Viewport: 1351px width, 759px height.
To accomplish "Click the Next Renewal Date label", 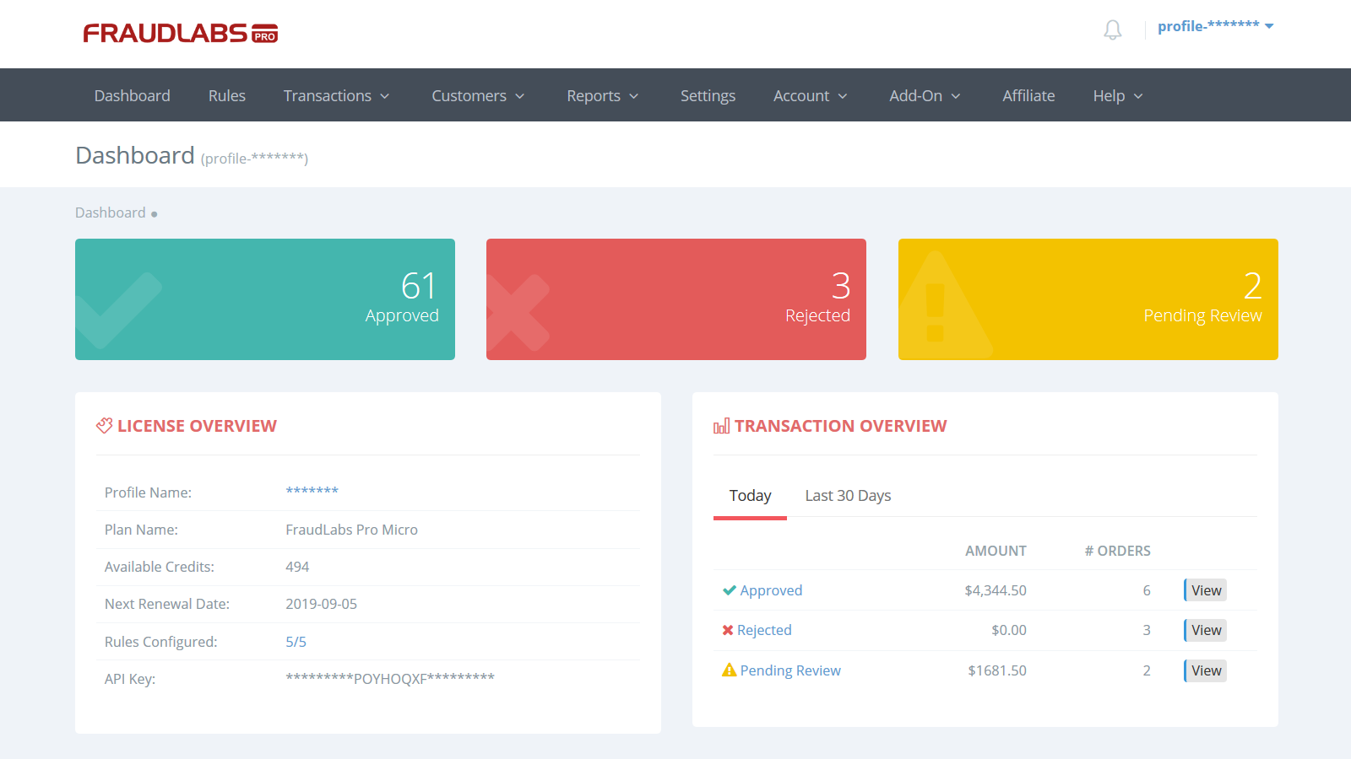I will [166, 604].
